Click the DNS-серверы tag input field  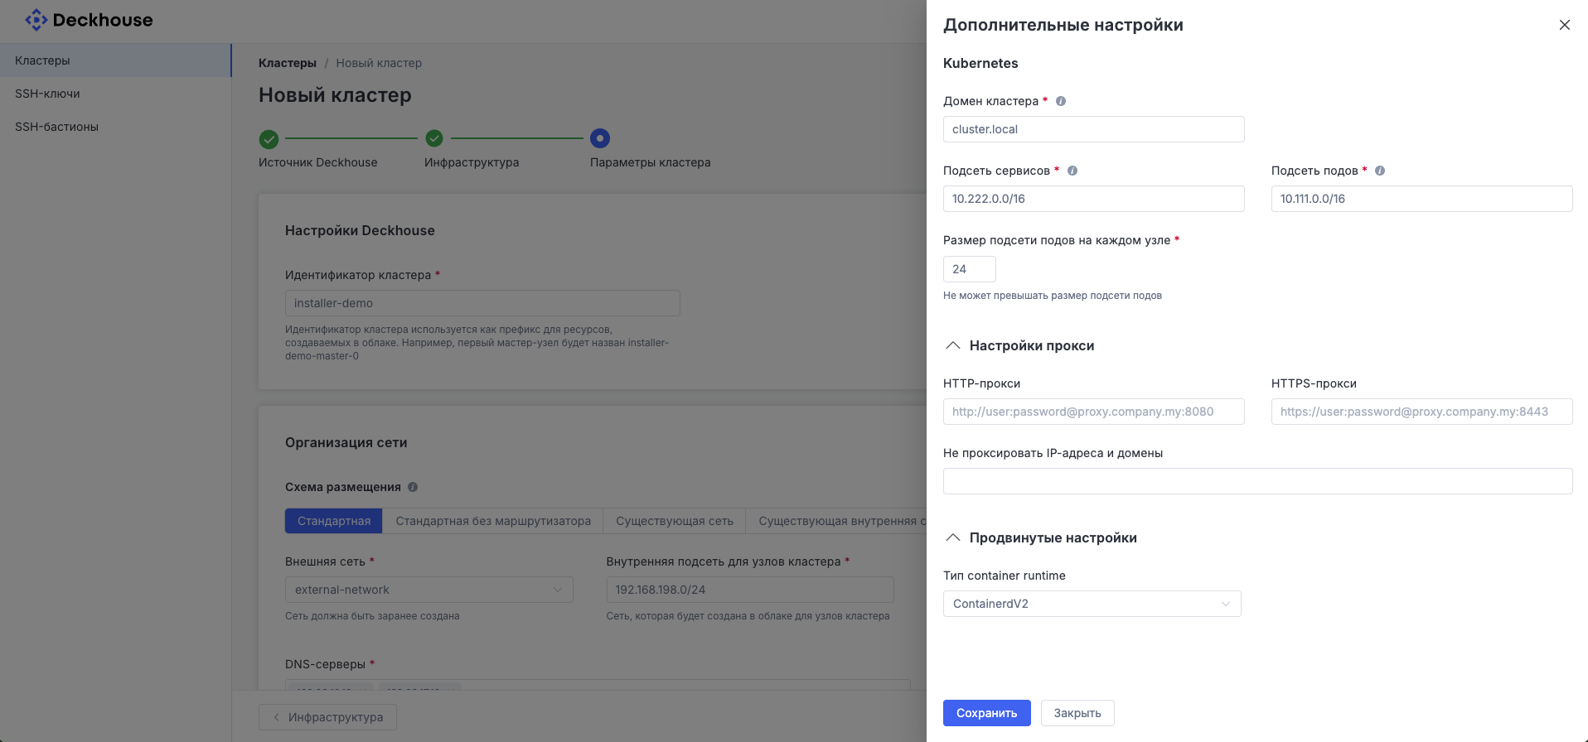click(x=598, y=685)
